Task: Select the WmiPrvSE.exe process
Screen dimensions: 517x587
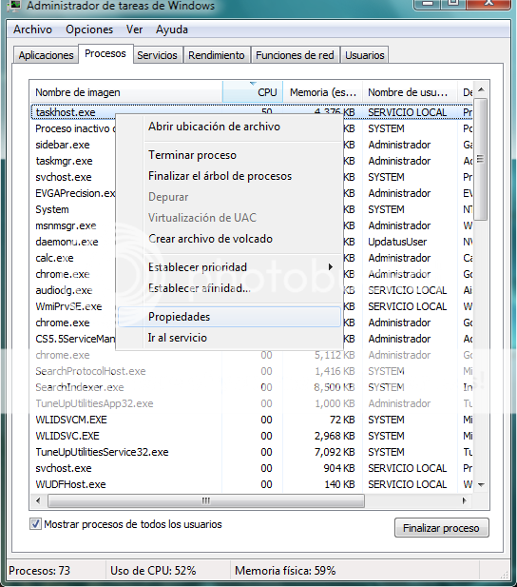Action: coord(68,306)
